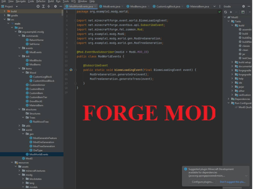The image size is (253, 189).
Task: Switch to ModEvents.java tab
Action: (112, 6)
